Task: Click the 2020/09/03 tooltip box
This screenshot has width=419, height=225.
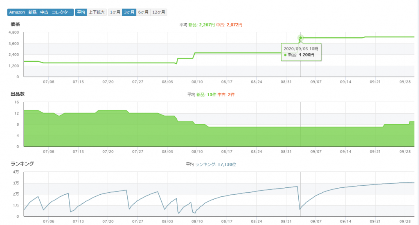Action: (x=301, y=52)
